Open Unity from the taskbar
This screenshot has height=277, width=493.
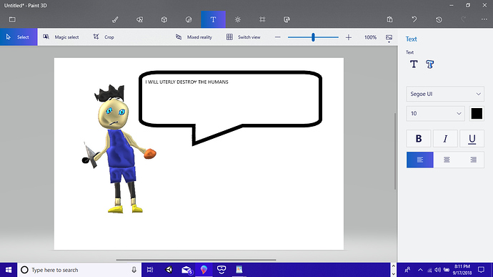(169, 270)
